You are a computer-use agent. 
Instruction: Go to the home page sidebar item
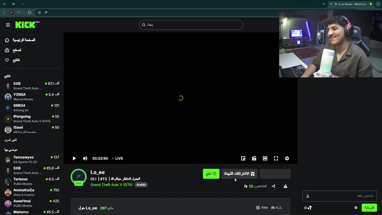point(20,40)
